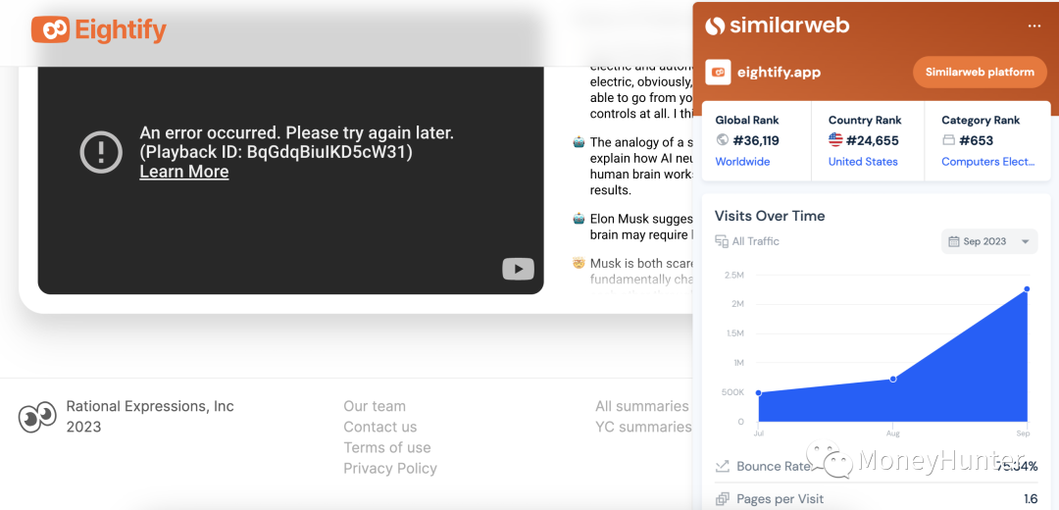Viewport: 1059px width, 510px height.
Task: Click the Aug data point on the visits chart
Action: pos(892,379)
